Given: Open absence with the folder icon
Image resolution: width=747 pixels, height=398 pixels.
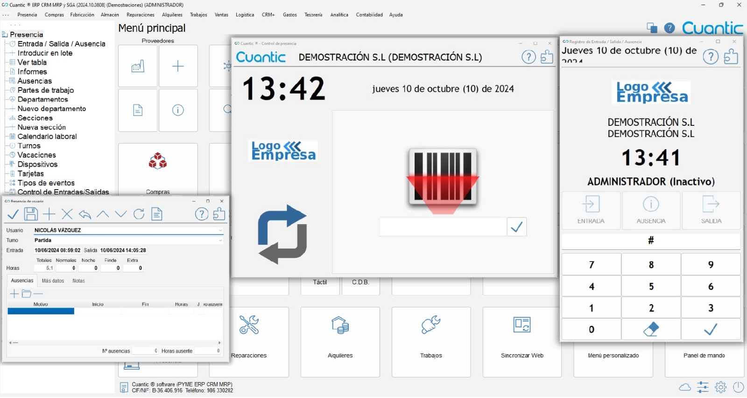Looking at the screenshot, I should 27,294.
